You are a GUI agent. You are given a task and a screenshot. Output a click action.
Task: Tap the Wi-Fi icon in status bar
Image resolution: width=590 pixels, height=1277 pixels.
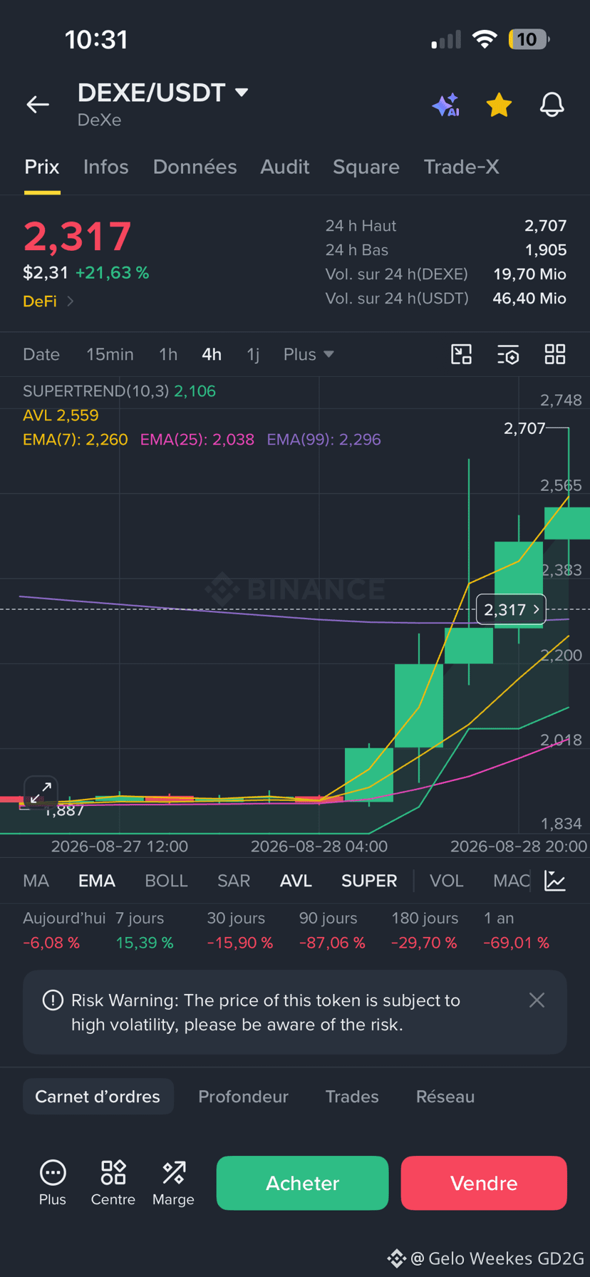click(x=485, y=39)
